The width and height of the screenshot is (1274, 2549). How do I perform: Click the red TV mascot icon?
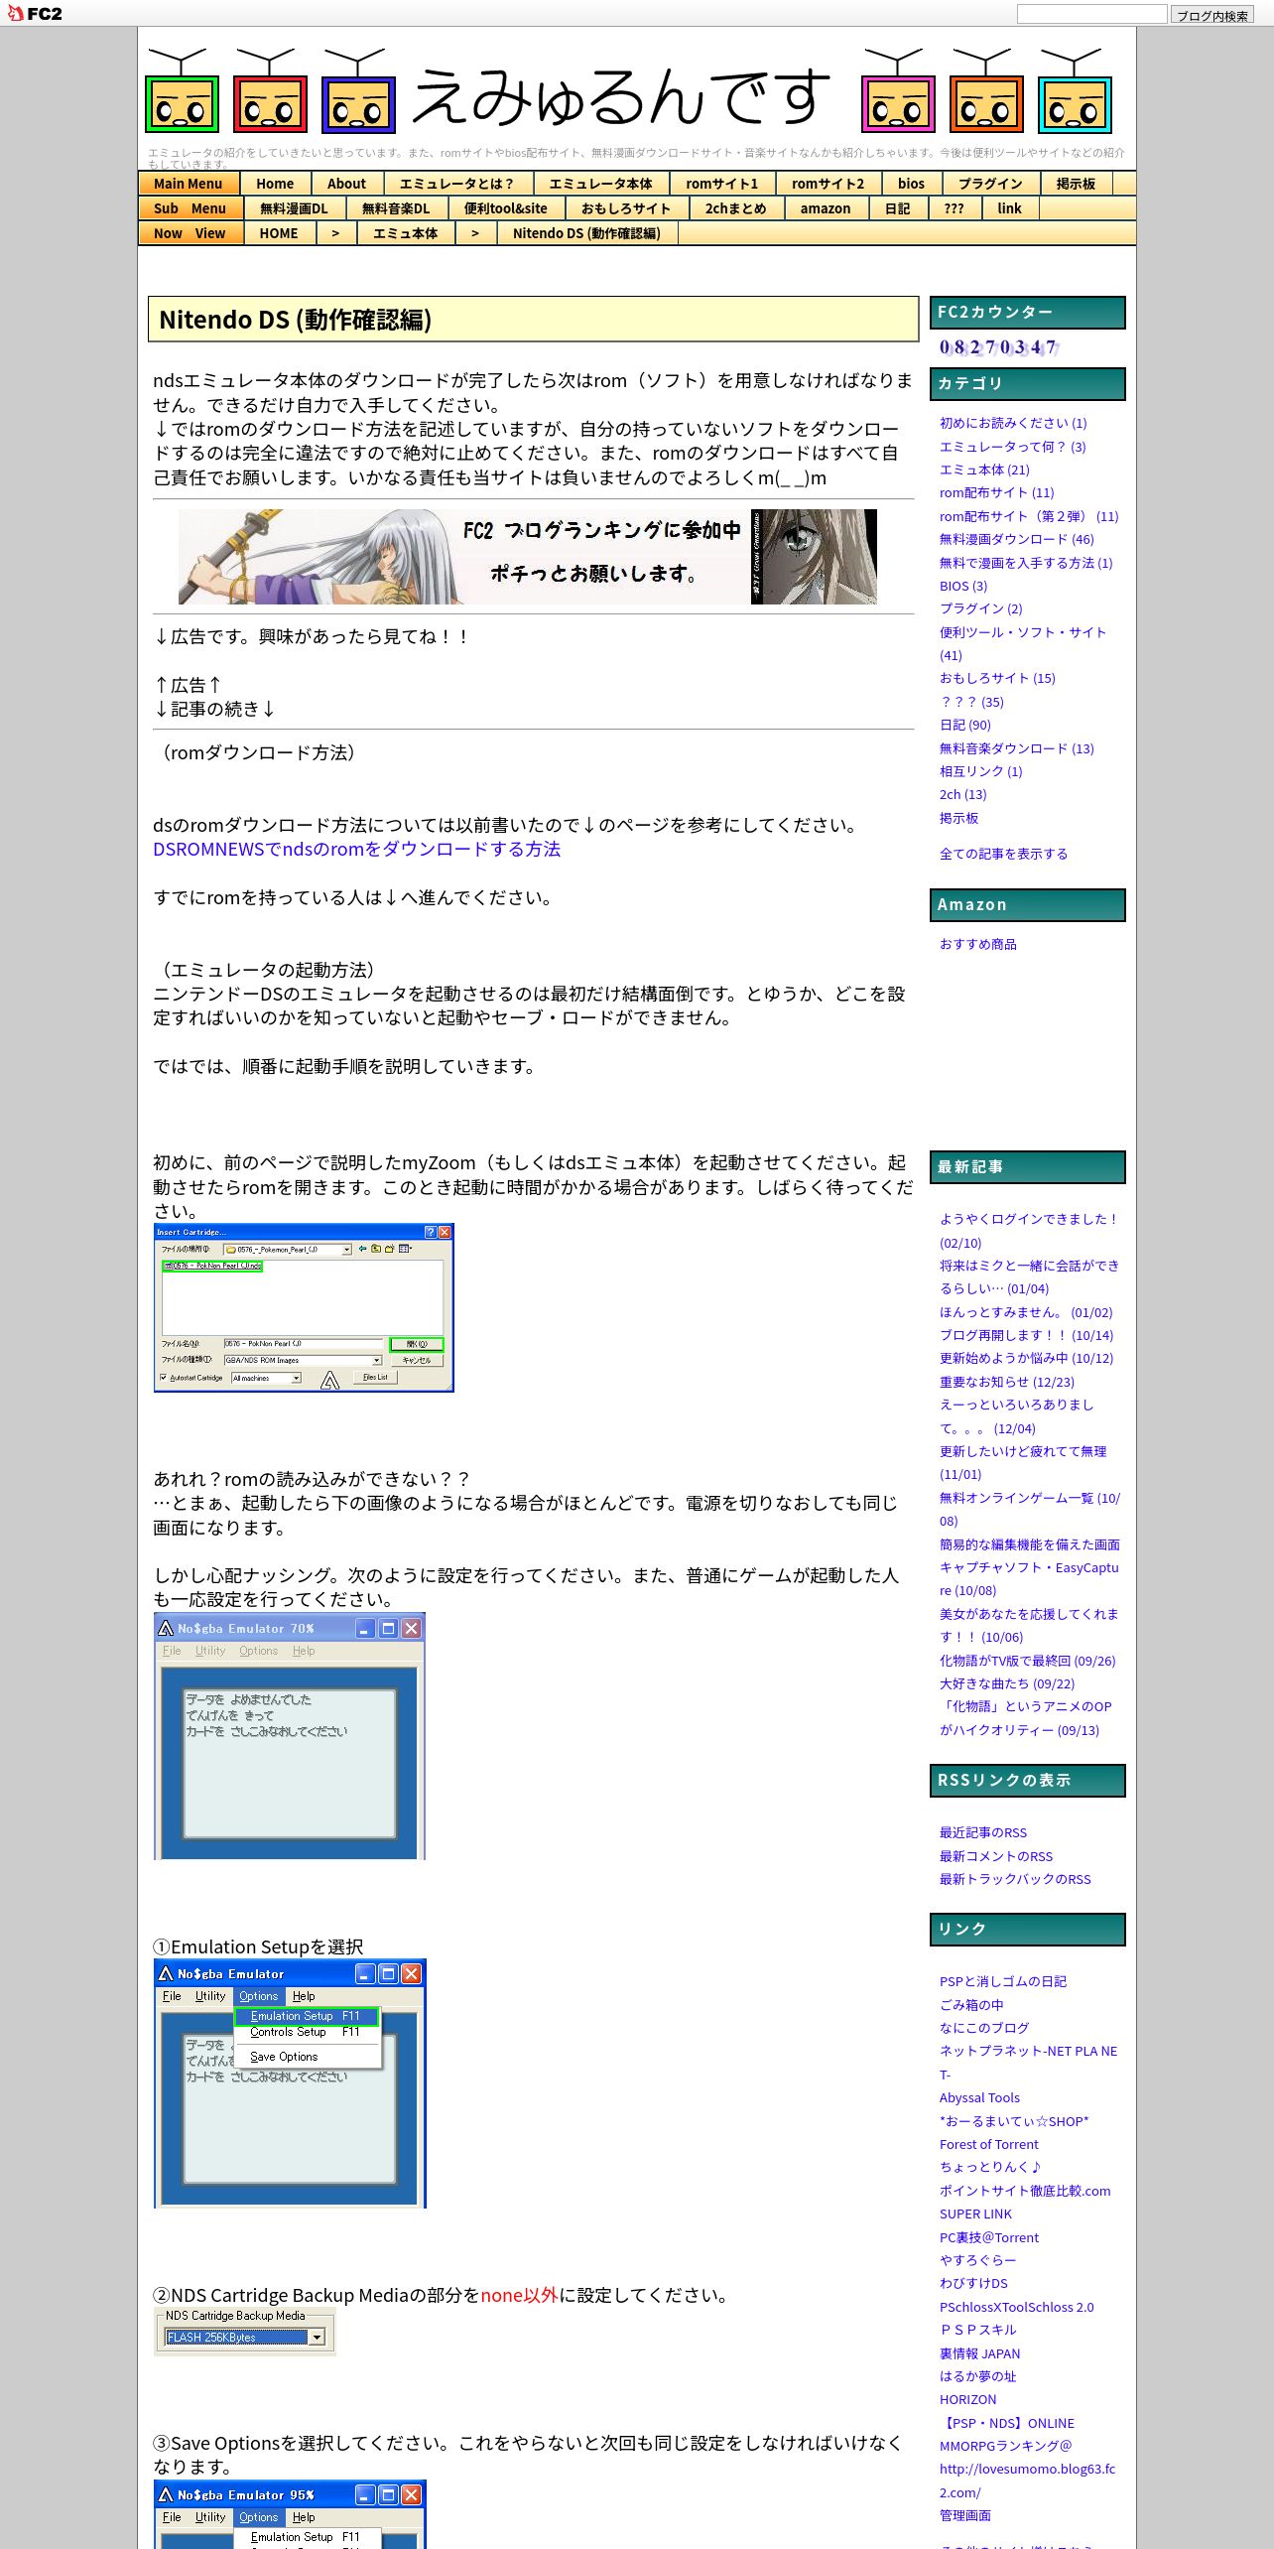(270, 90)
